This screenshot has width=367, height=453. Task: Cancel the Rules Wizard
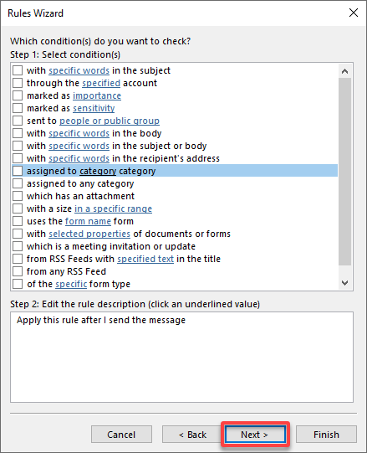pyautogui.click(x=121, y=435)
